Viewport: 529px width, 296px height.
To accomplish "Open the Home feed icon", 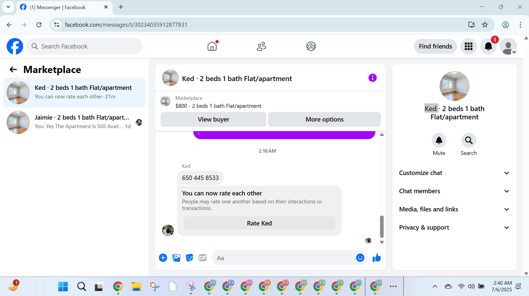I will 212,46.
